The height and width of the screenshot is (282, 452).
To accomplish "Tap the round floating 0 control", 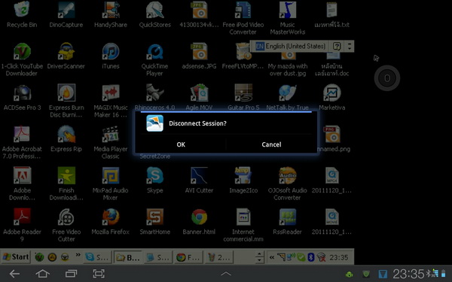I will click(387, 78).
